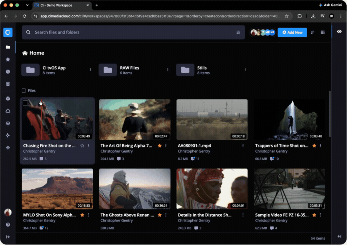Click the cube icon in left sidebar
The height and width of the screenshot is (245, 347).
[x=8, y=98]
